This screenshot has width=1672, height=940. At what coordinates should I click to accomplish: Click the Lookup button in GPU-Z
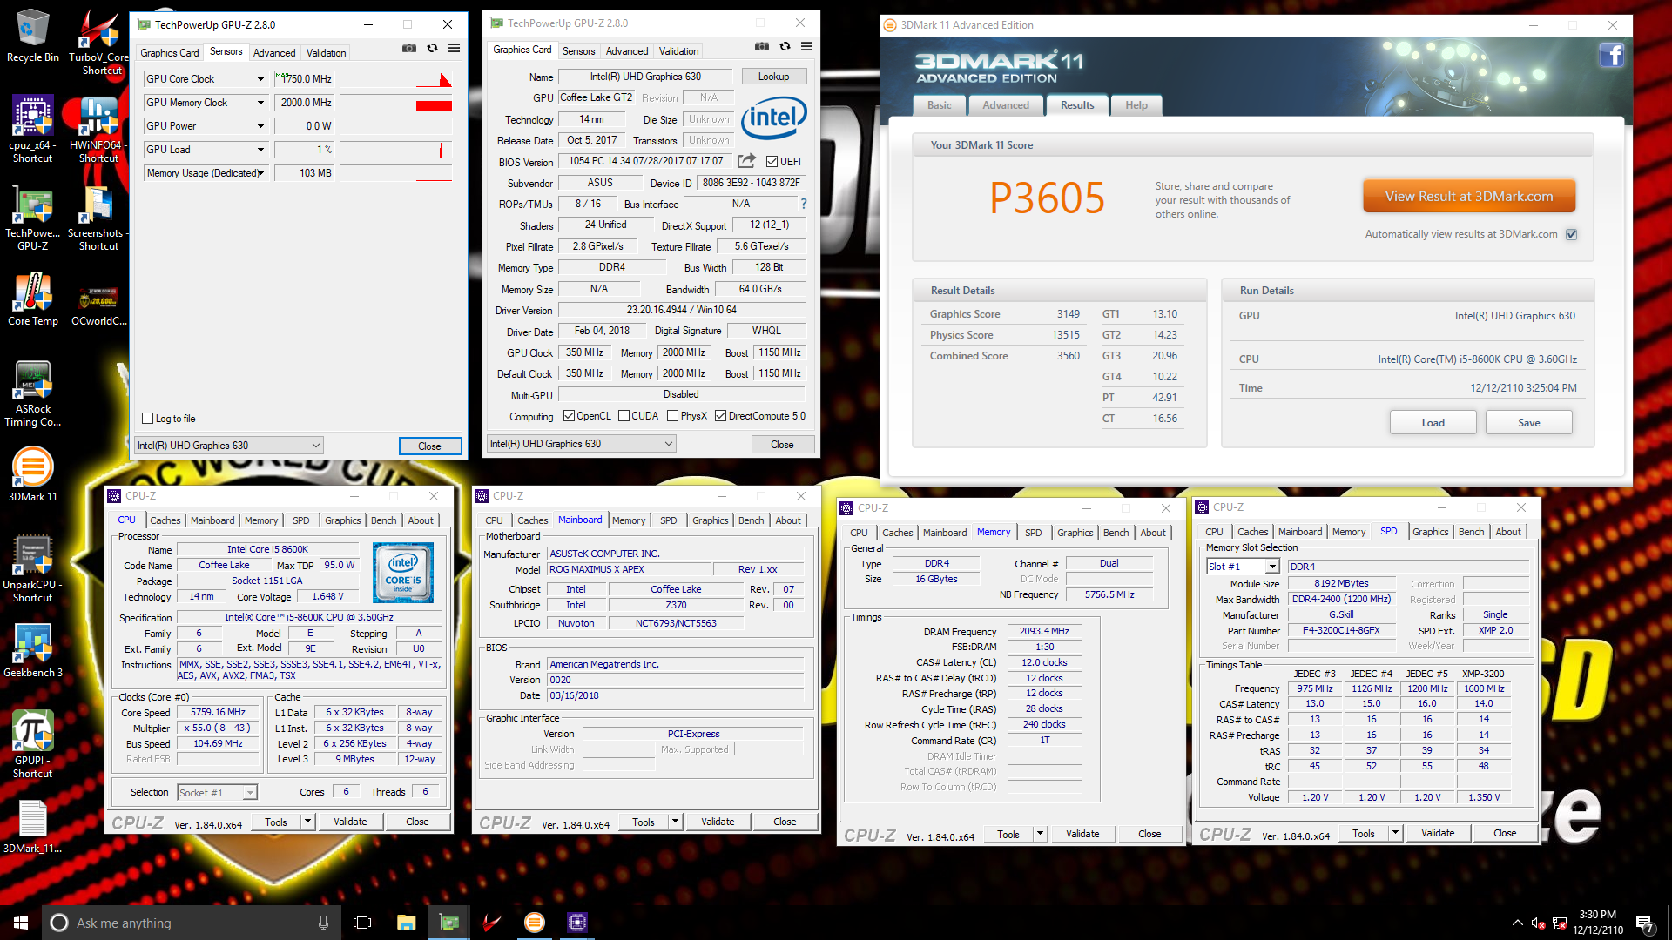[x=773, y=77]
